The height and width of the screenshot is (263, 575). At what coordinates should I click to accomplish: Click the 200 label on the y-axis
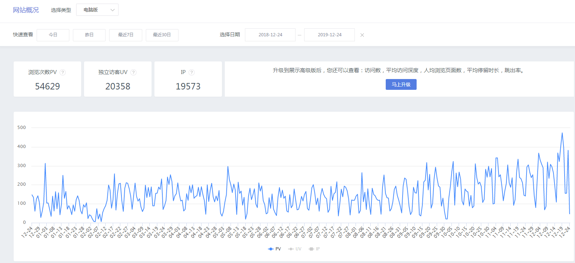pos(22,184)
